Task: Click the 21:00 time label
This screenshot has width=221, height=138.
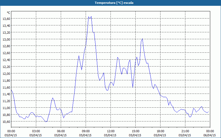Action: click(185, 131)
